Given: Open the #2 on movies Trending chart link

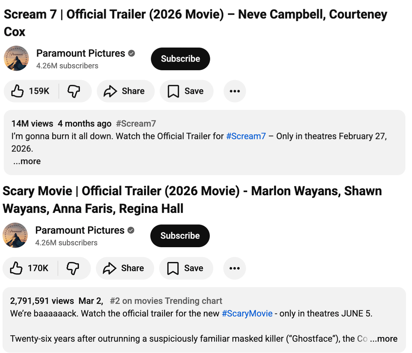Looking at the screenshot, I should pos(166,301).
